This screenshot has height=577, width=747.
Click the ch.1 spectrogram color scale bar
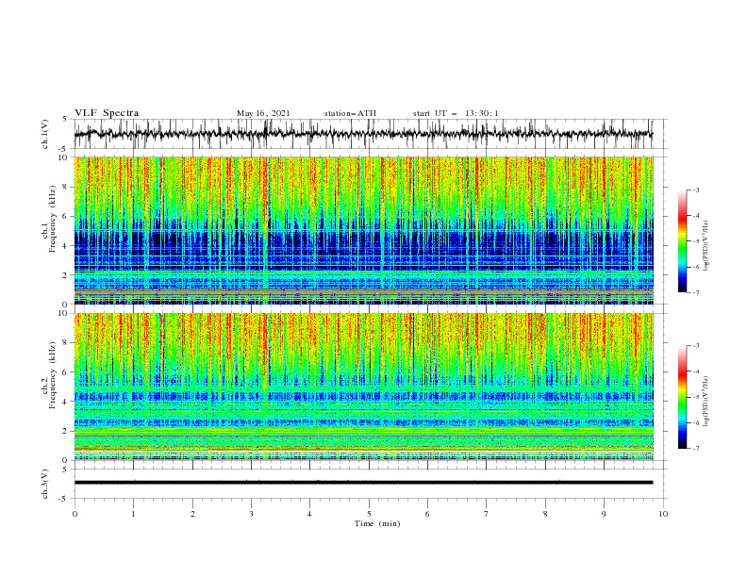click(683, 241)
